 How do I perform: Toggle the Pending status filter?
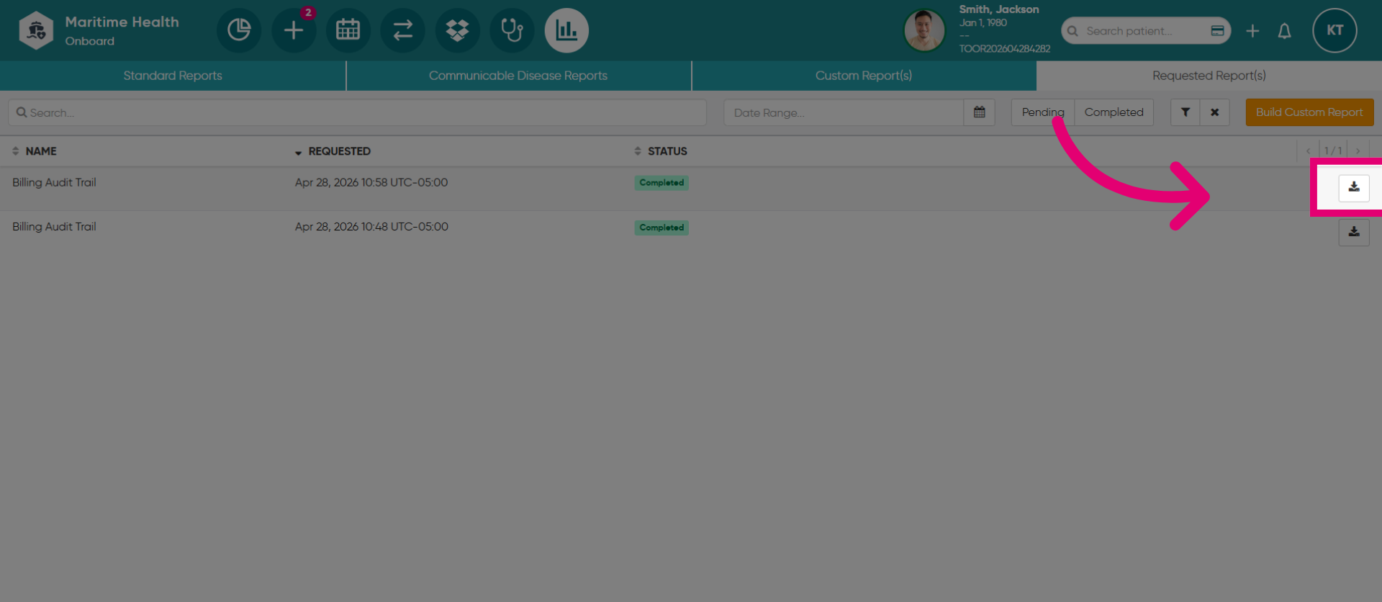pyautogui.click(x=1043, y=112)
